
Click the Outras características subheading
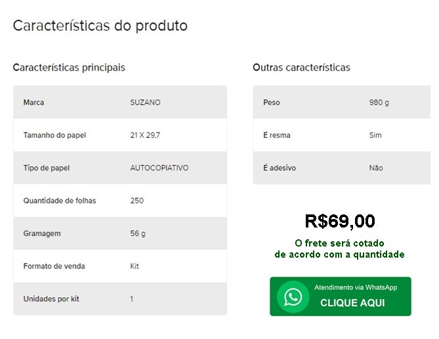[301, 68]
